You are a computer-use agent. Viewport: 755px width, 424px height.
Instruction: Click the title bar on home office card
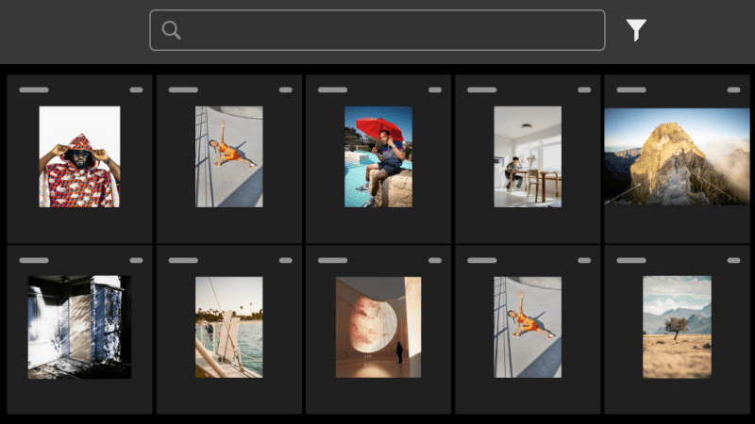(x=481, y=90)
